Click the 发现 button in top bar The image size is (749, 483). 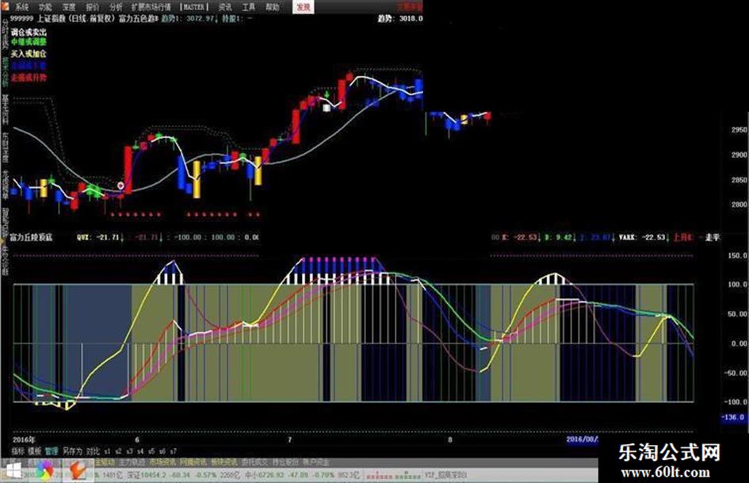(303, 6)
